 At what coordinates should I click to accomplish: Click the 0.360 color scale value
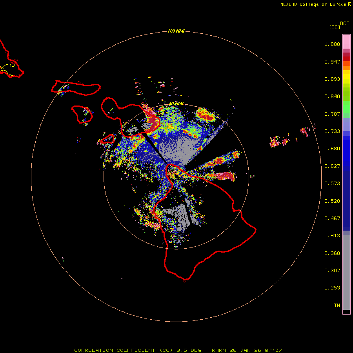(x=332, y=253)
